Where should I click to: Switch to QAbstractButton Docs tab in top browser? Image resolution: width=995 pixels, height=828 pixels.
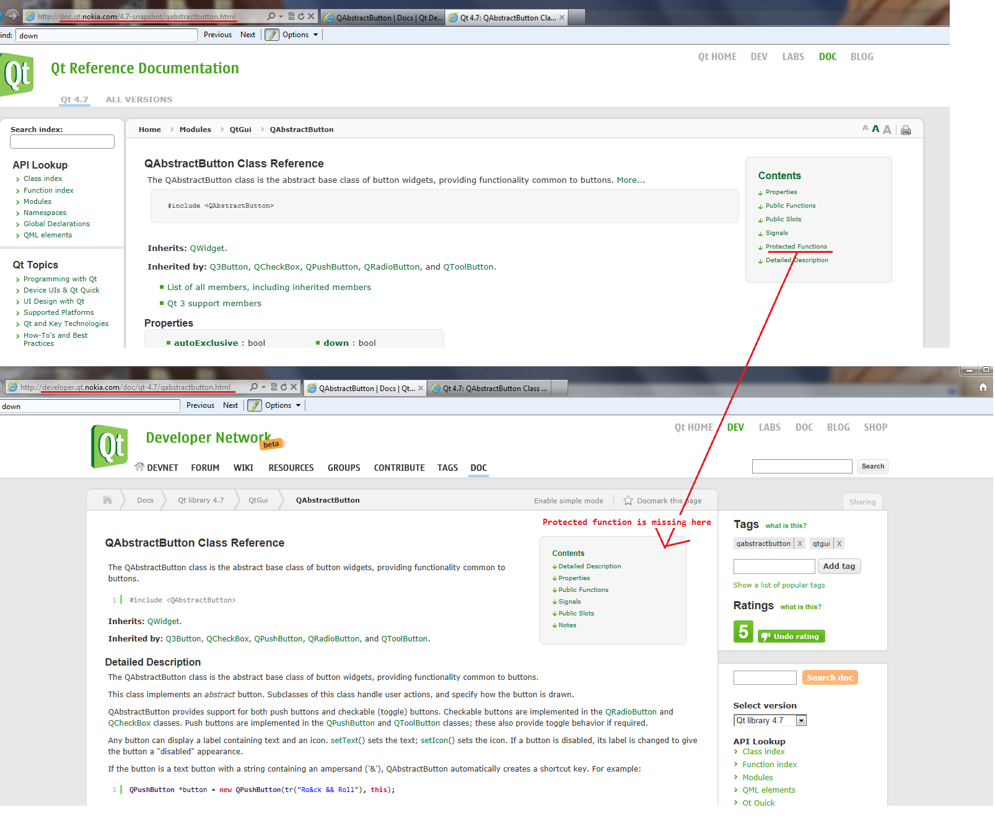point(382,17)
